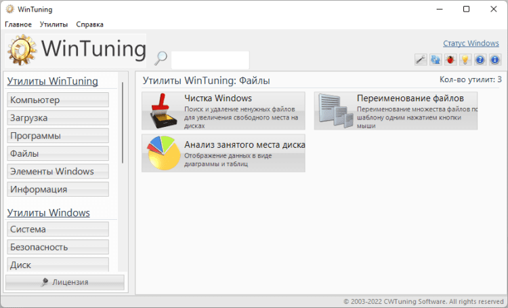Viewport: 508px width, 308px height.
Task: Open the Справка menu
Action: [89, 24]
